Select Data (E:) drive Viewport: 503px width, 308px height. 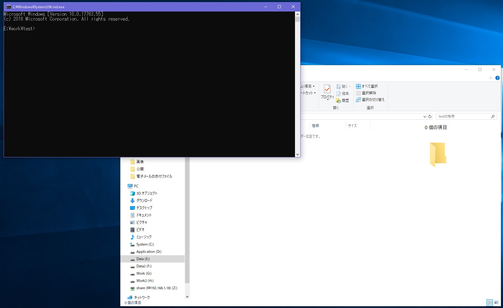(153, 259)
